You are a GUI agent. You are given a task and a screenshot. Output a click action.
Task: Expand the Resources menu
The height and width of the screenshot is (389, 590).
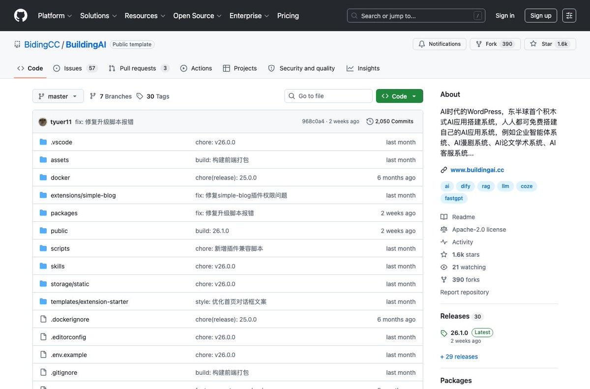145,16
